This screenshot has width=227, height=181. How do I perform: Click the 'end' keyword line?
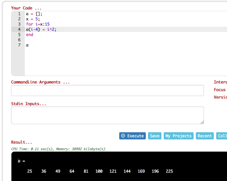30,34
